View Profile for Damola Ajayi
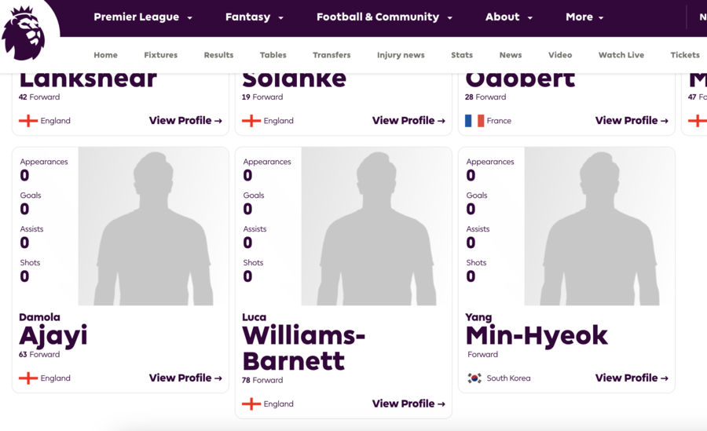This screenshot has width=707, height=431. pos(185,378)
